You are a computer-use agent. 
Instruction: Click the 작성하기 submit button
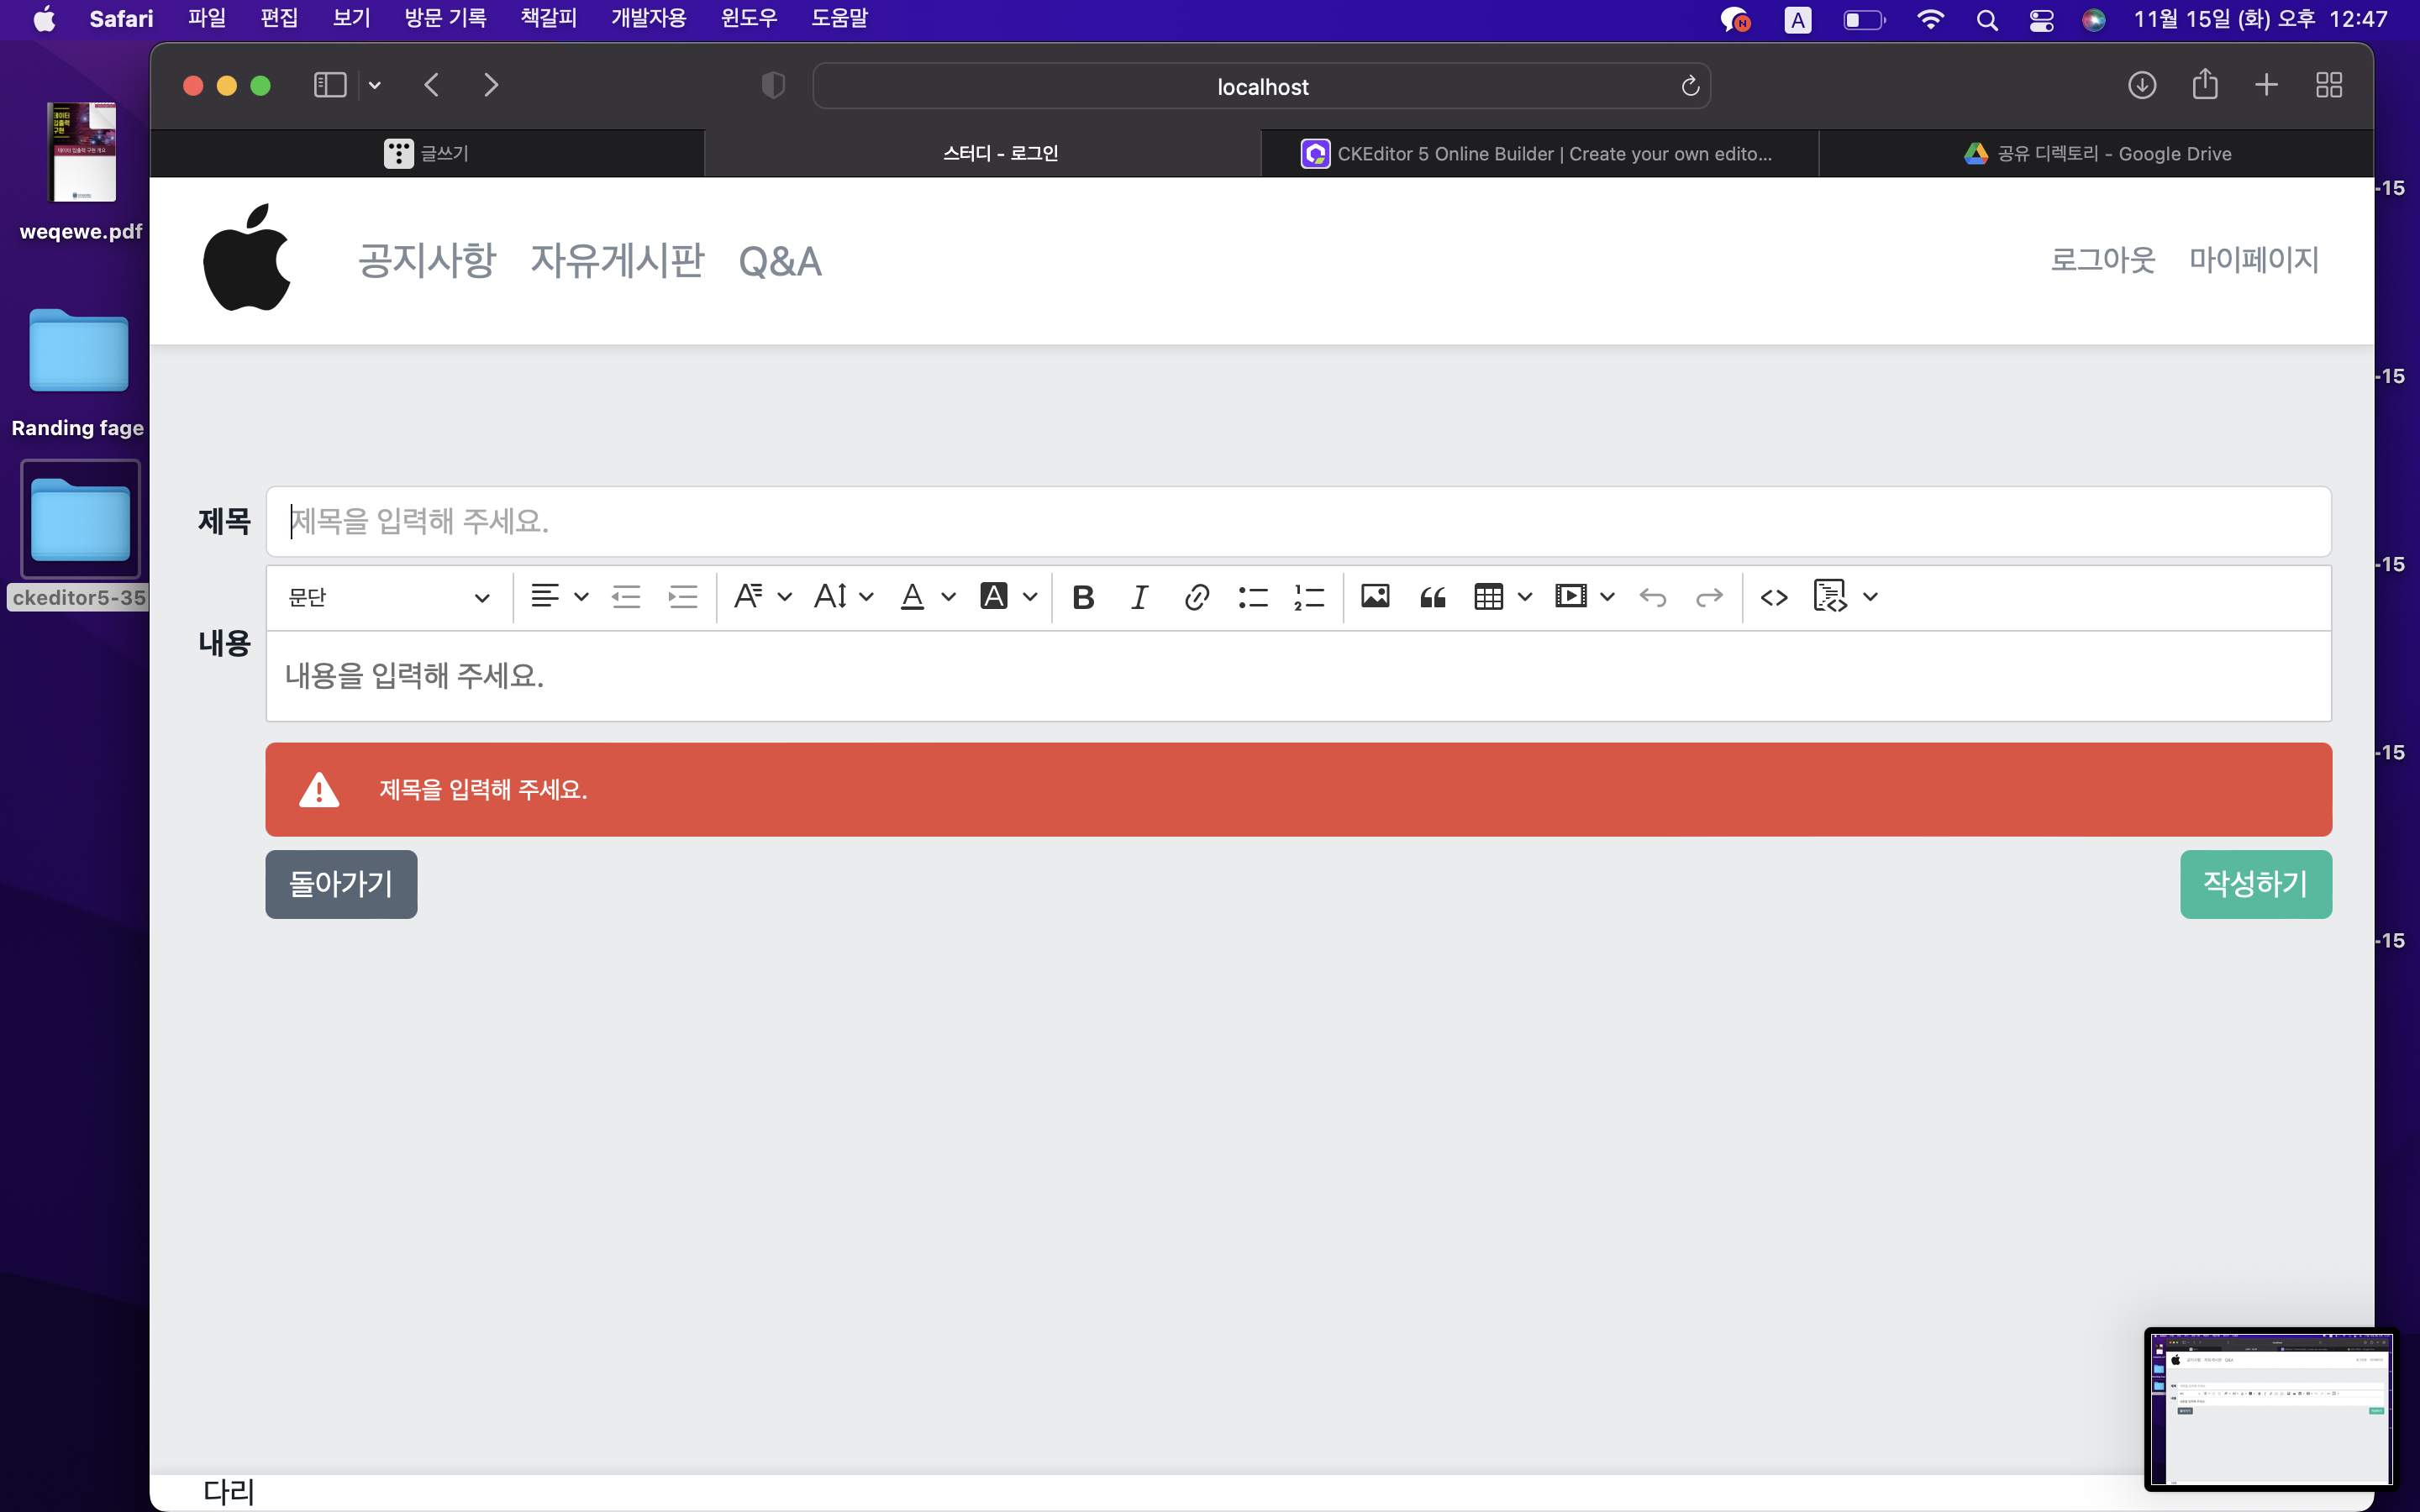click(x=2255, y=884)
